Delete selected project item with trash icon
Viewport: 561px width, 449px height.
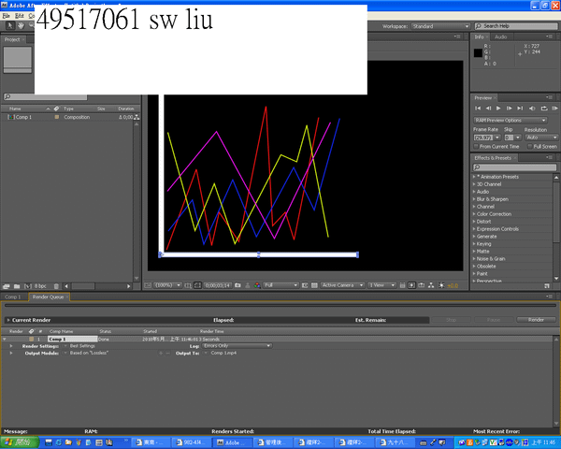coord(56,286)
